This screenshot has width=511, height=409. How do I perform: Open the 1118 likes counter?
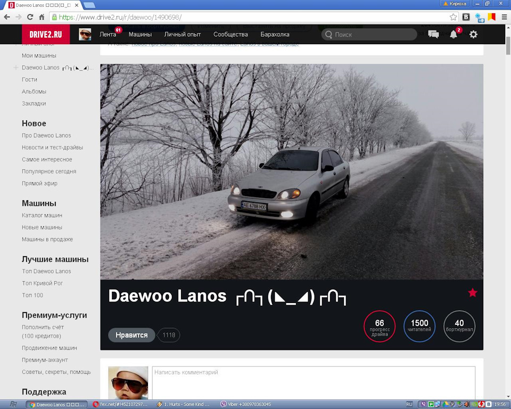[169, 335]
